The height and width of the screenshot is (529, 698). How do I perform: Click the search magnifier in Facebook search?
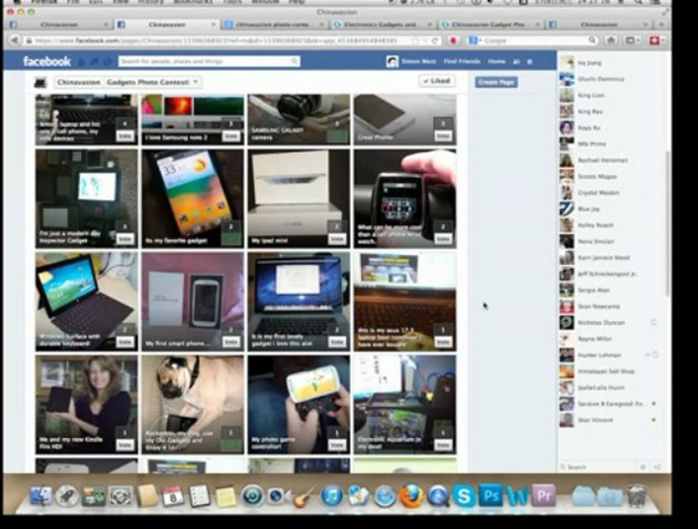(x=294, y=61)
